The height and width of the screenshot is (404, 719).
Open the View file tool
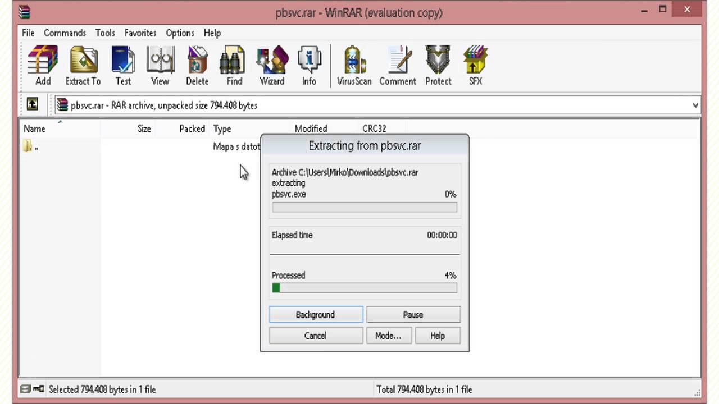[x=160, y=66]
